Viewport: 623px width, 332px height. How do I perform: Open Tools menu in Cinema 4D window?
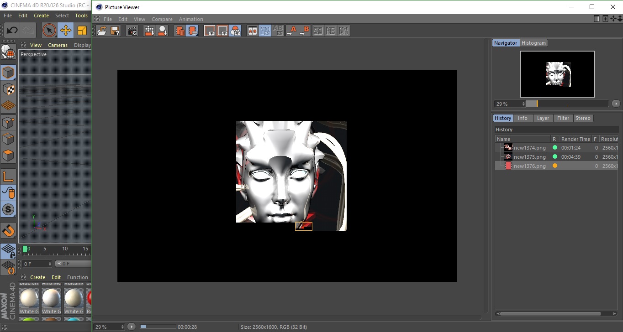pos(81,16)
